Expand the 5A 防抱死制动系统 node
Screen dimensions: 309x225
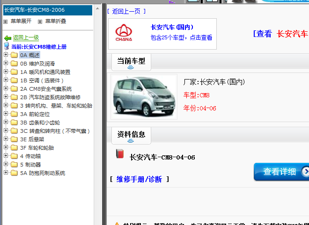coord(6,173)
